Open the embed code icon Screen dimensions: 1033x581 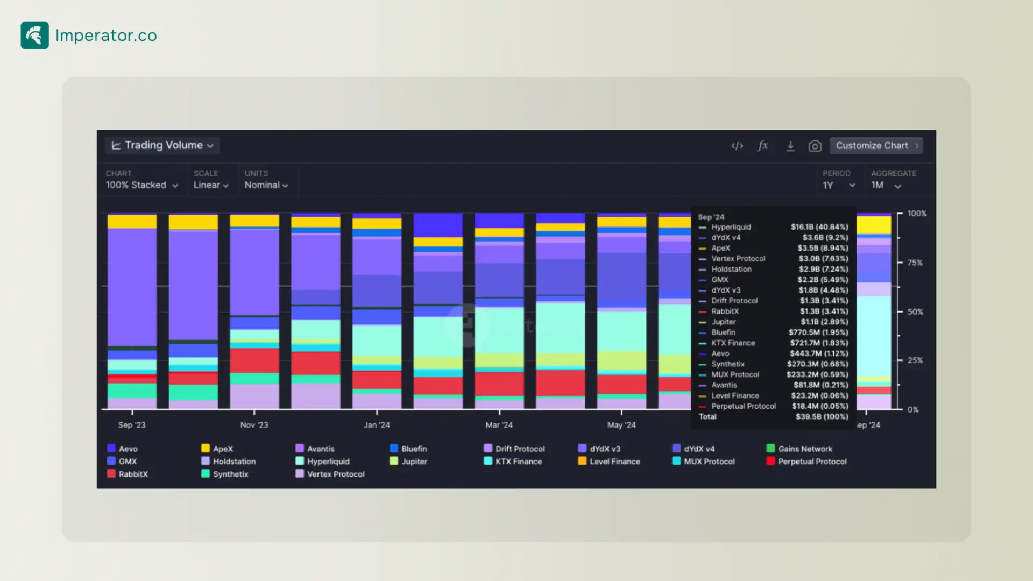737,146
